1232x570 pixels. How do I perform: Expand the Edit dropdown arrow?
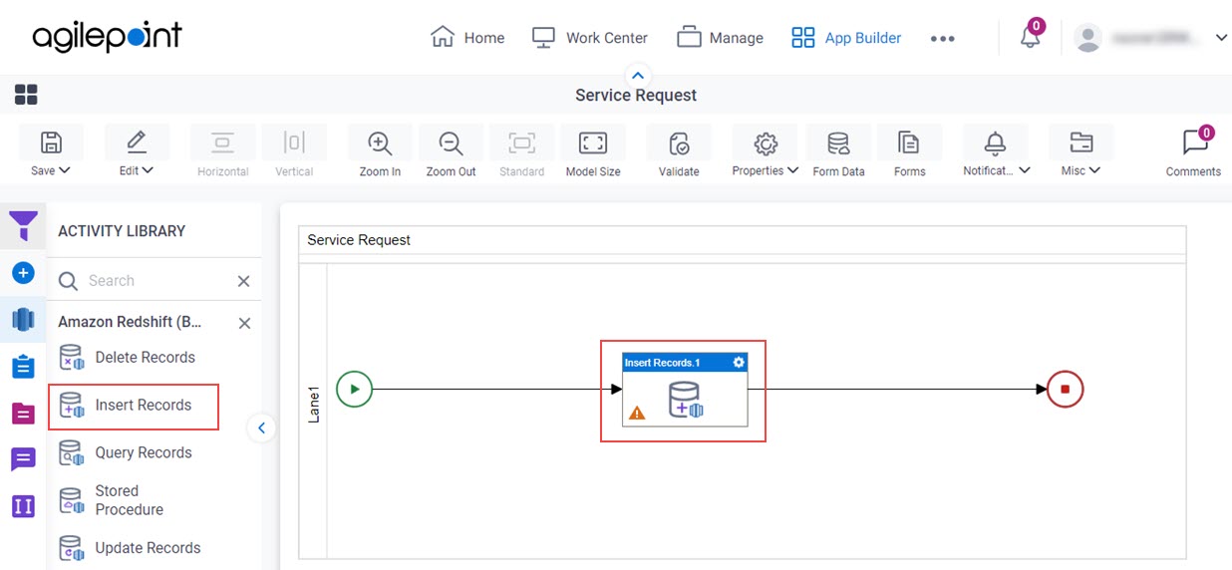148,170
